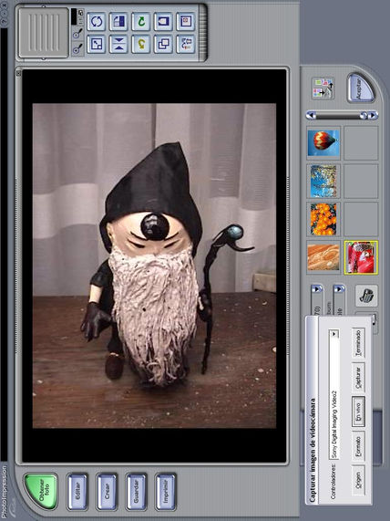Click the flip vertical triangles icon

point(118,44)
